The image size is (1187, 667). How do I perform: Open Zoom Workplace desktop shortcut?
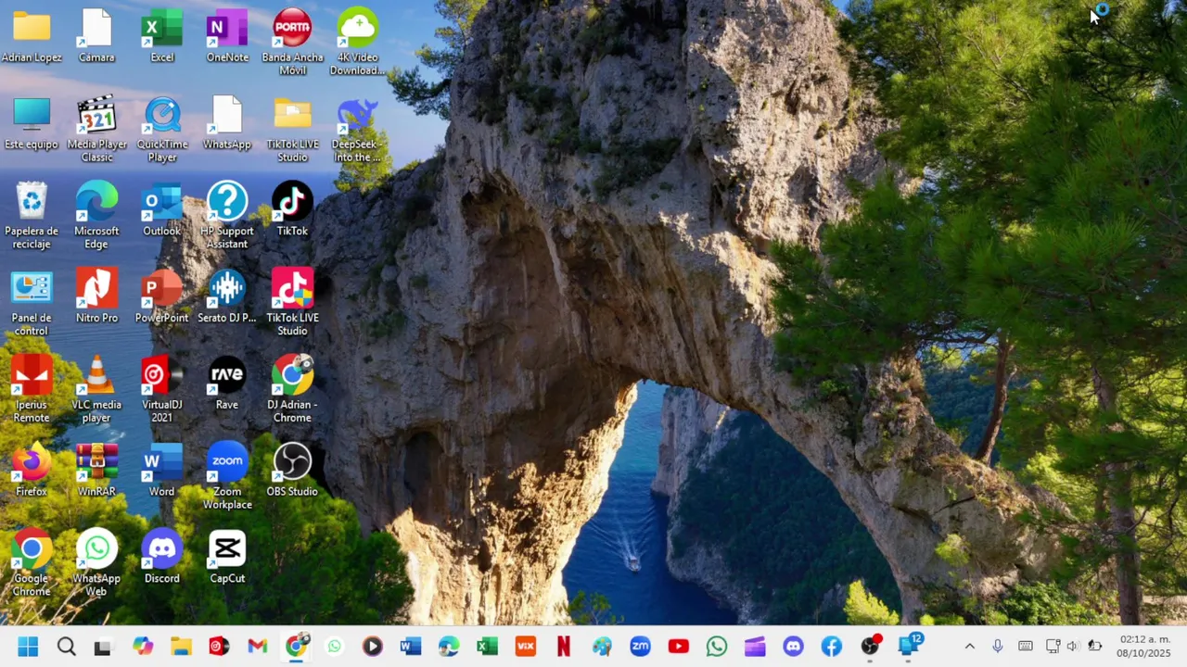[227, 475]
